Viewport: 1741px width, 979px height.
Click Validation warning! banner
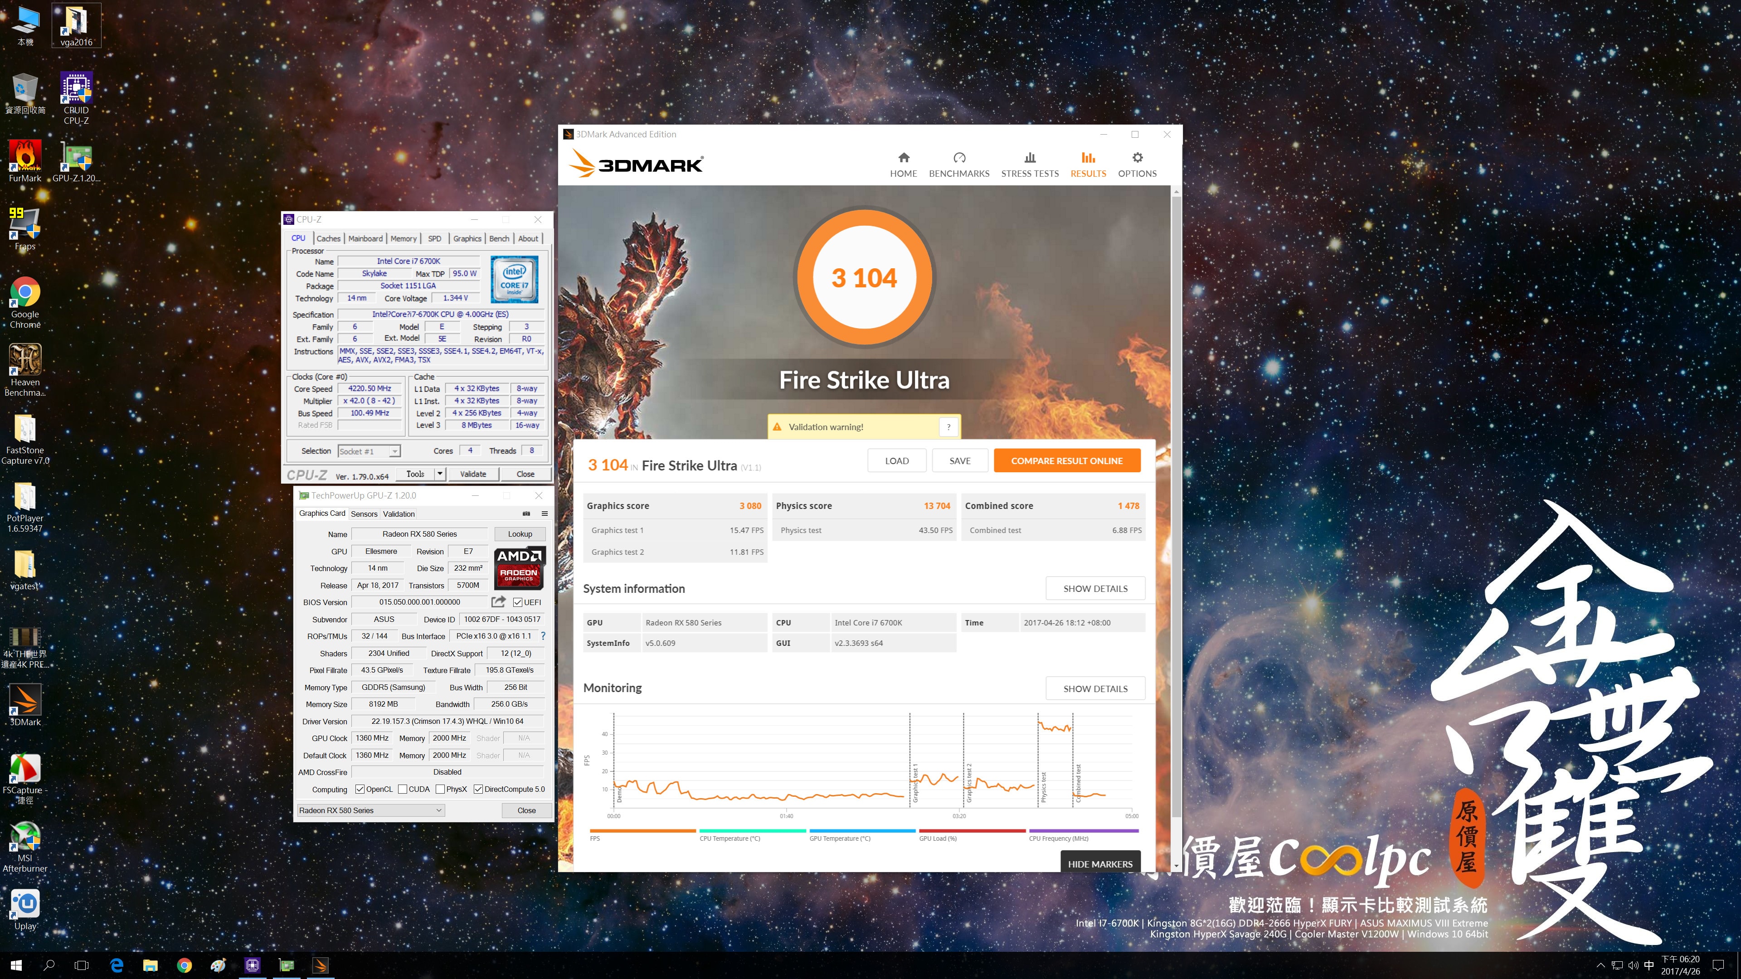click(x=864, y=427)
